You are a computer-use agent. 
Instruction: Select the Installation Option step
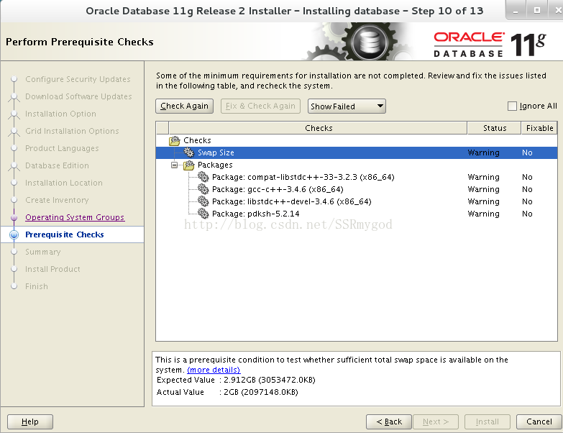(x=60, y=114)
